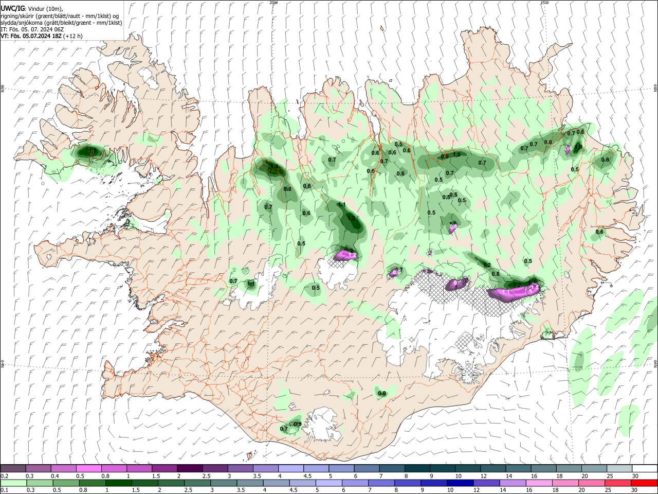Click the dark purple 0.2–0.3 snow legend swatch
This screenshot has width=658, height=494.
click(12, 468)
